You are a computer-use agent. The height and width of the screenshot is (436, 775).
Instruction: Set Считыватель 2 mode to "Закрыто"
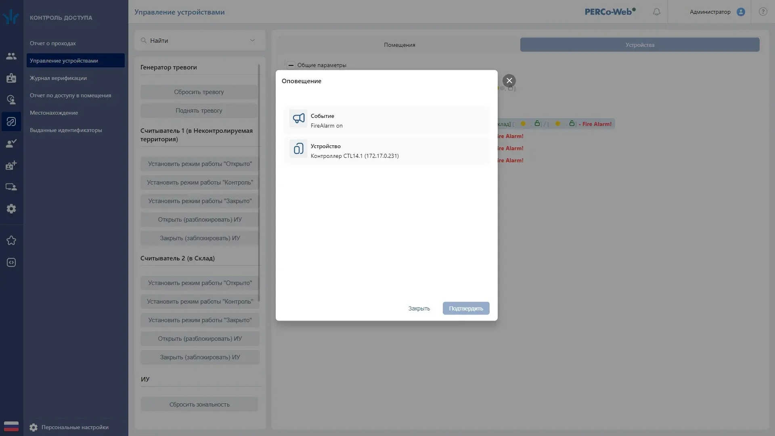tap(200, 320)
